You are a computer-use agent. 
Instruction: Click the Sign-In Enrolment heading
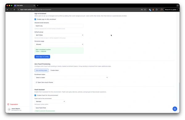point(40,13)
